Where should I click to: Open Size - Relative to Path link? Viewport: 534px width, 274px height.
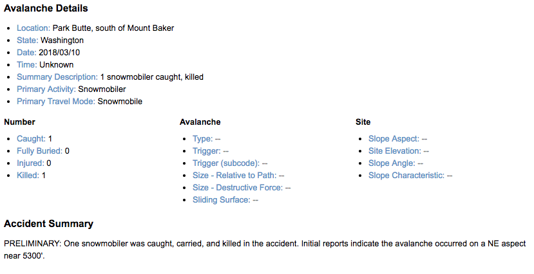(234, 176)
